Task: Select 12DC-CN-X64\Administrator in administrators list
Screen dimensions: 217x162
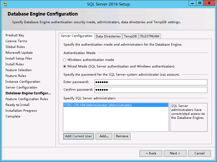Action: pos(116,105)
